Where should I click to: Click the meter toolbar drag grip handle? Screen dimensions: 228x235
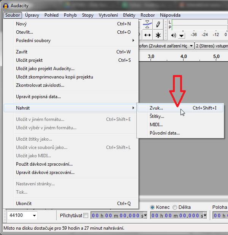click(x=166, y=30)
